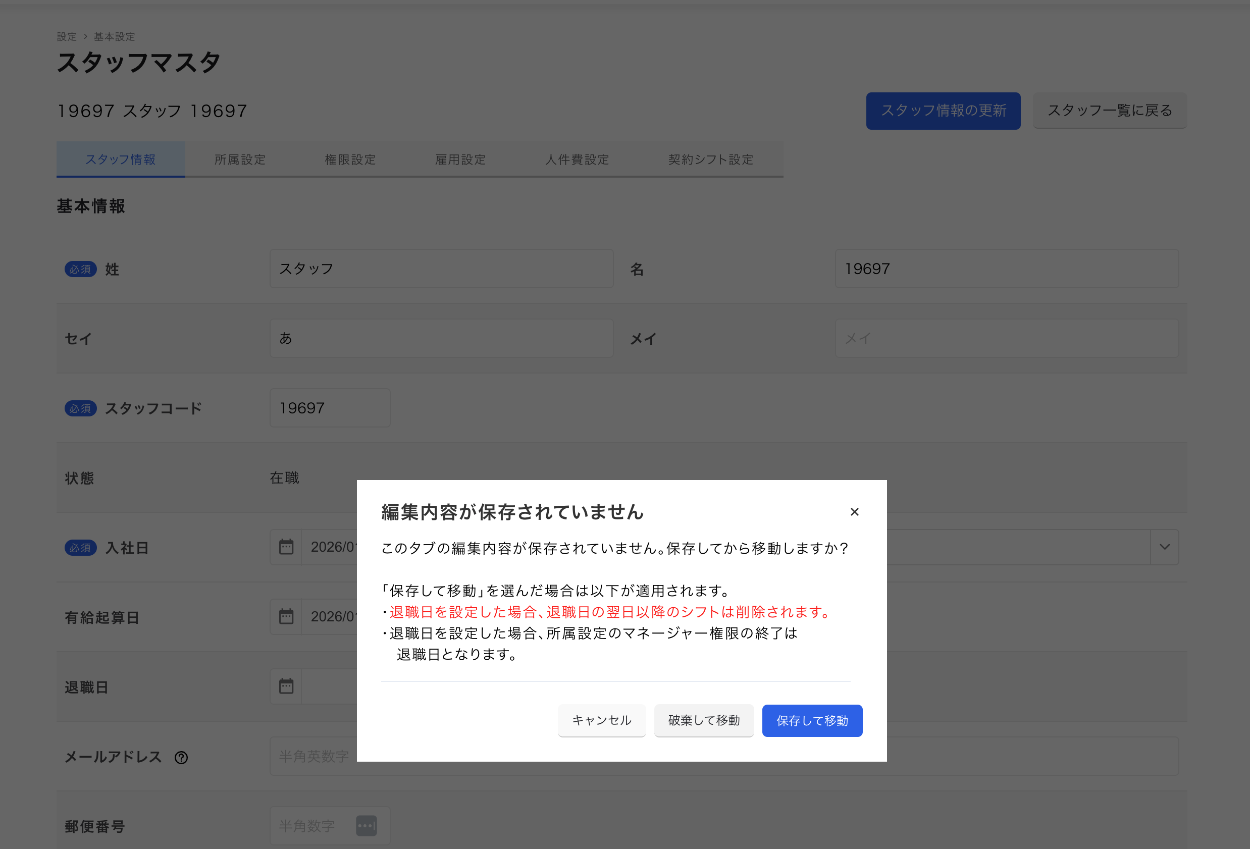This screenshot has height=849, width=1250.
Task: Switch to 所属設定 tab
Action: (x=240, y=159)
